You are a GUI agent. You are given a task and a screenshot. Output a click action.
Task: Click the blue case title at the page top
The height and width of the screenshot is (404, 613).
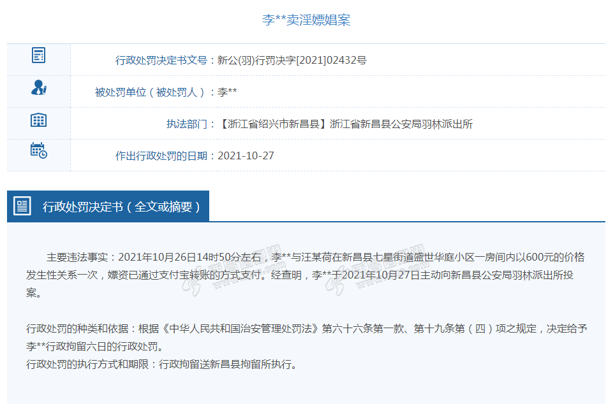tap(306, 20)
